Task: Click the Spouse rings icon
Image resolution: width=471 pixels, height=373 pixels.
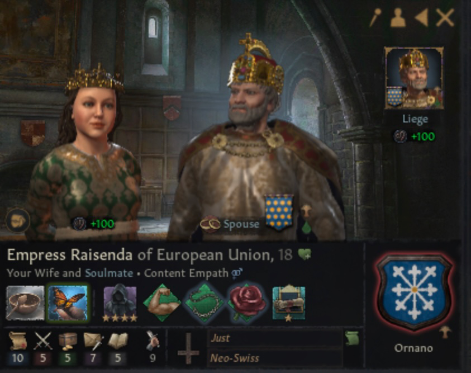Action: [210, 224]
